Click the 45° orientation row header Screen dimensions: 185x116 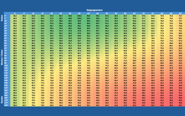(x=6, y=38)
